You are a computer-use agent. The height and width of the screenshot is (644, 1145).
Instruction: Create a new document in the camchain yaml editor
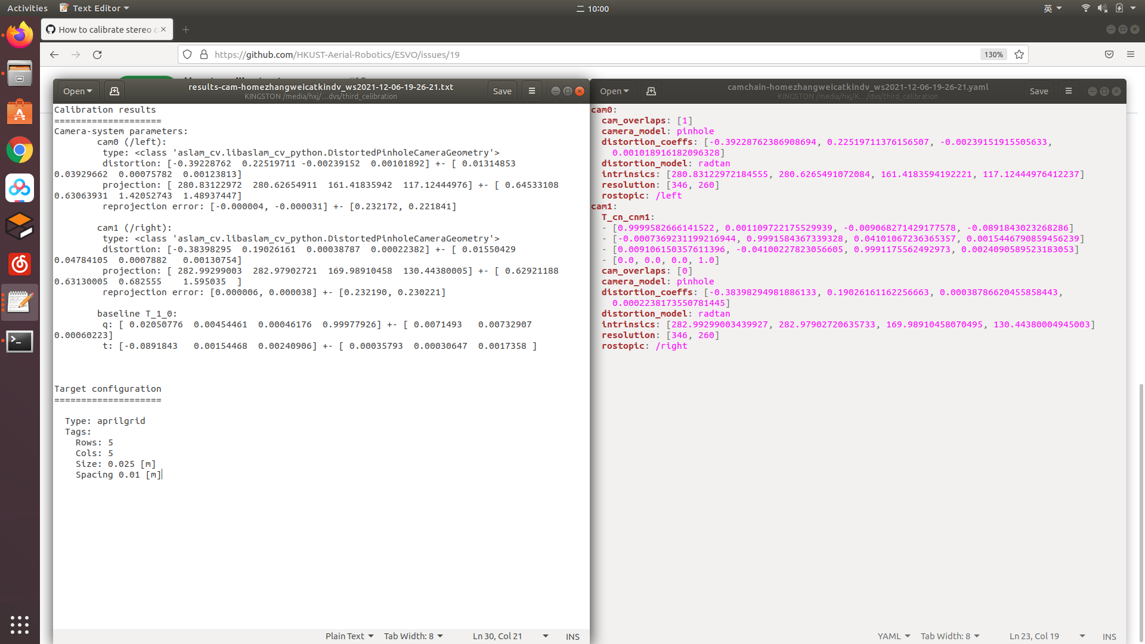(651, 91)
